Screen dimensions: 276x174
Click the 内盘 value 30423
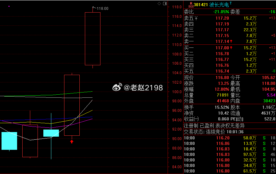click(x=269, y=101)
